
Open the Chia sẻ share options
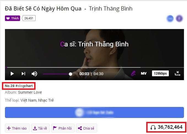click(86, 128)
